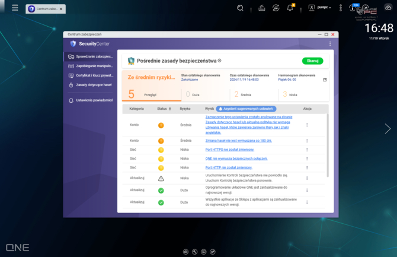This screenshot has height=257, width=397.
Task: Close the Centrum zabezpieczeń taskbar tab
Action: (x=61, y=9)
